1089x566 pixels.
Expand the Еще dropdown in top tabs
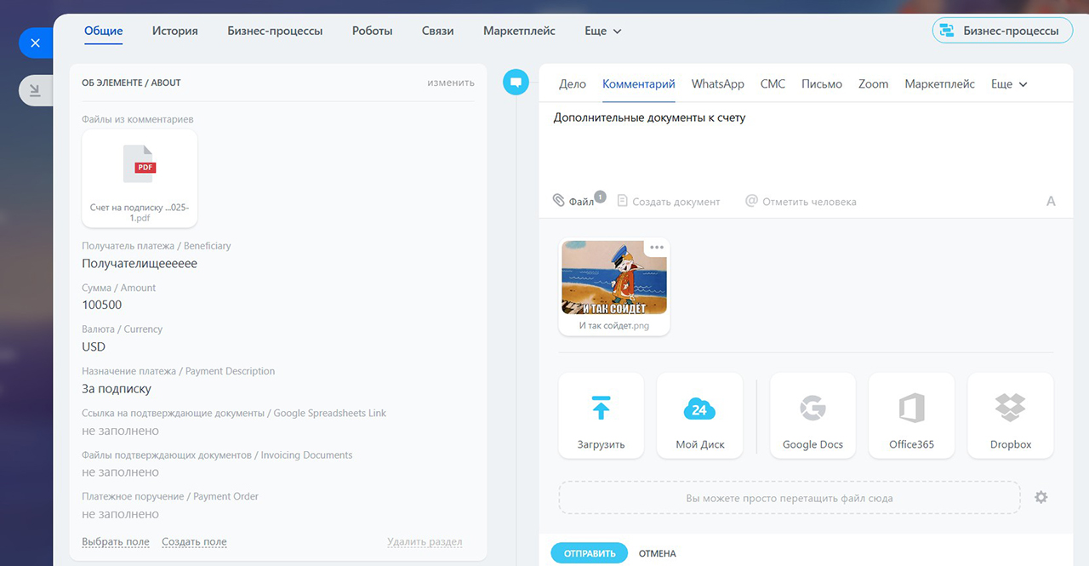(603, 31)
